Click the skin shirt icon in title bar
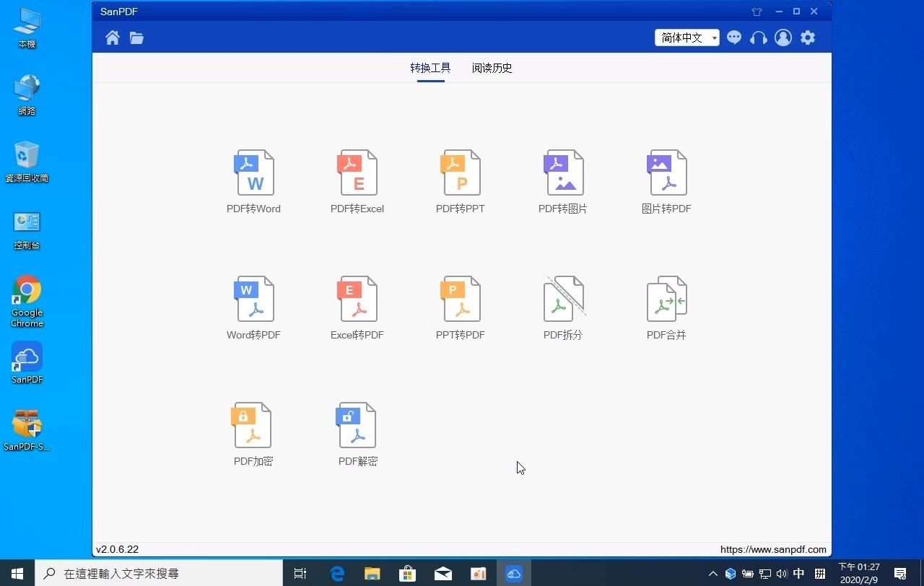Viewport: 924px width, 586px height. click(757, 12)
